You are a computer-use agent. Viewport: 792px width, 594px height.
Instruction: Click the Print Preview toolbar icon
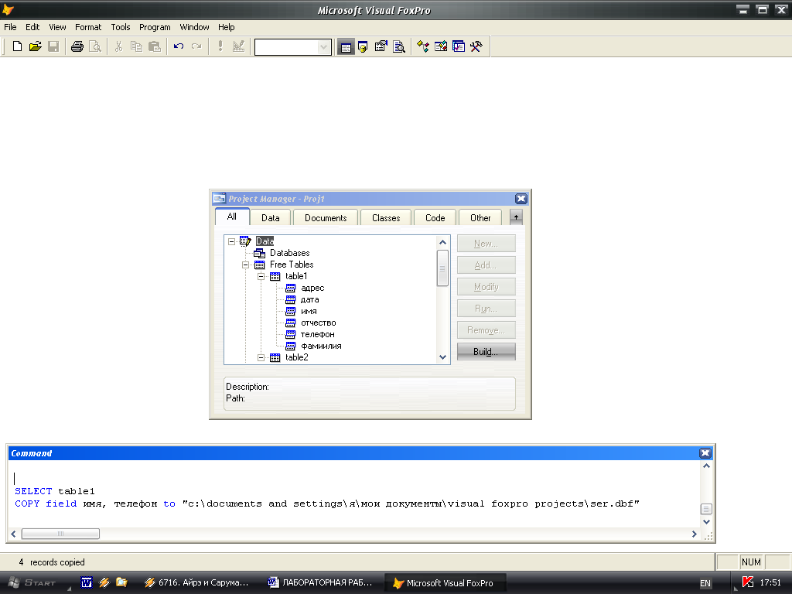[x=95, y=46]
